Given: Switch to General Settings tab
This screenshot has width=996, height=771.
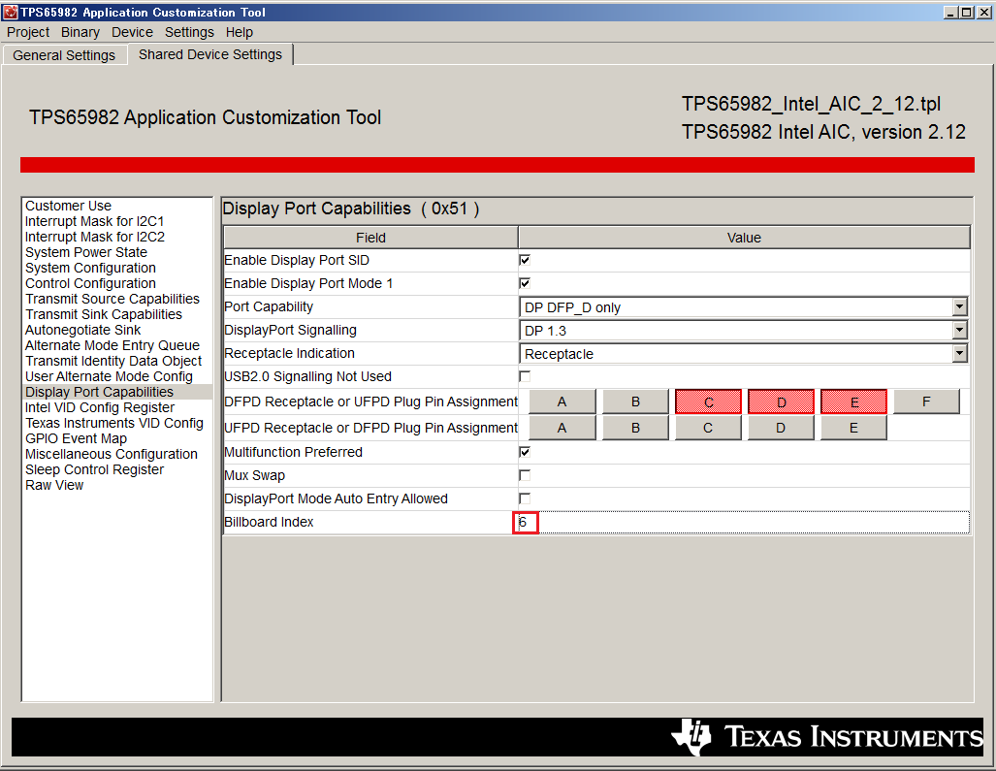Looking at the screenshot, I should 64,55.
